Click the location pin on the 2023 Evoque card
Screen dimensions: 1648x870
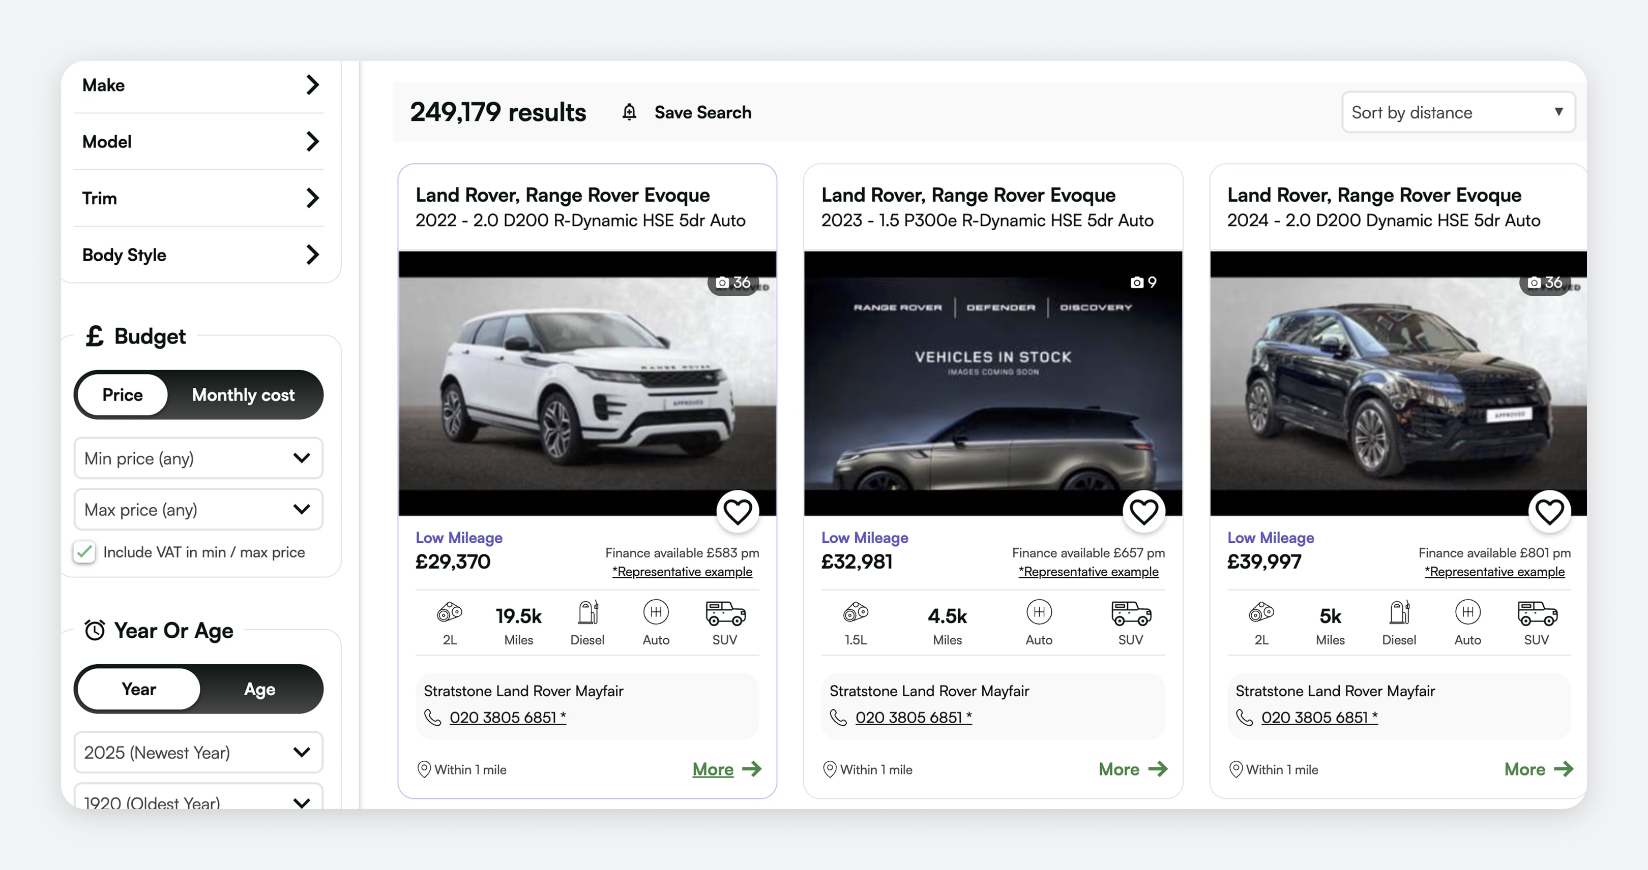pyautogui.click(x=829, y=769)
